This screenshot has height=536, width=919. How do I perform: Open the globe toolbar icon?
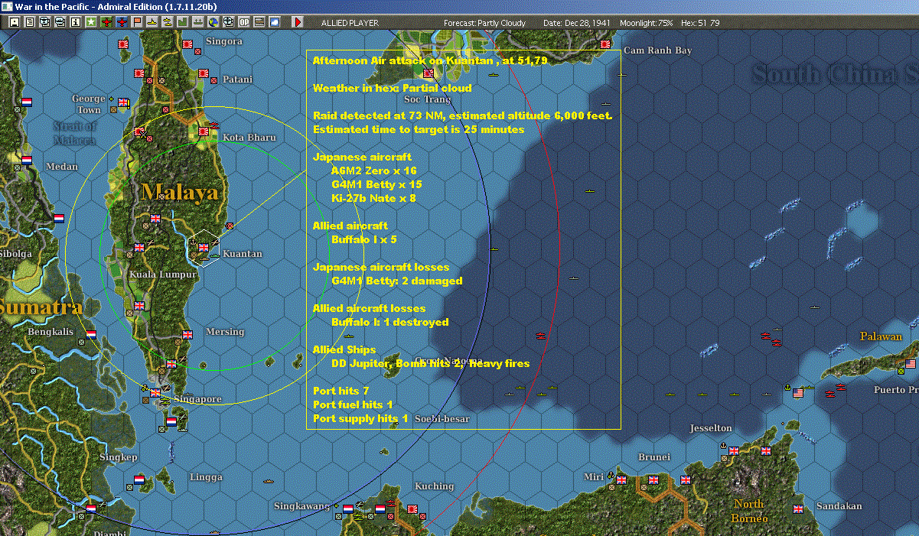pos(212,22)
